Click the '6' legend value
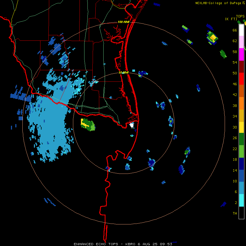This screenshot has height=246, width=246. [x=236, y=192]
